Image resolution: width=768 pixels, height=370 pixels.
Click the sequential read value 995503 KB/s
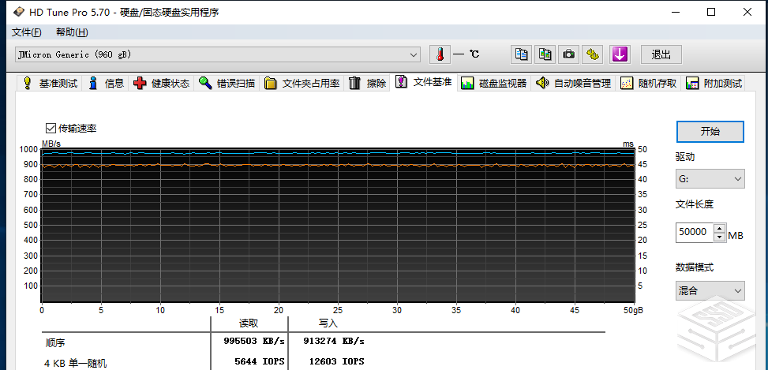(x=254, y=341)
